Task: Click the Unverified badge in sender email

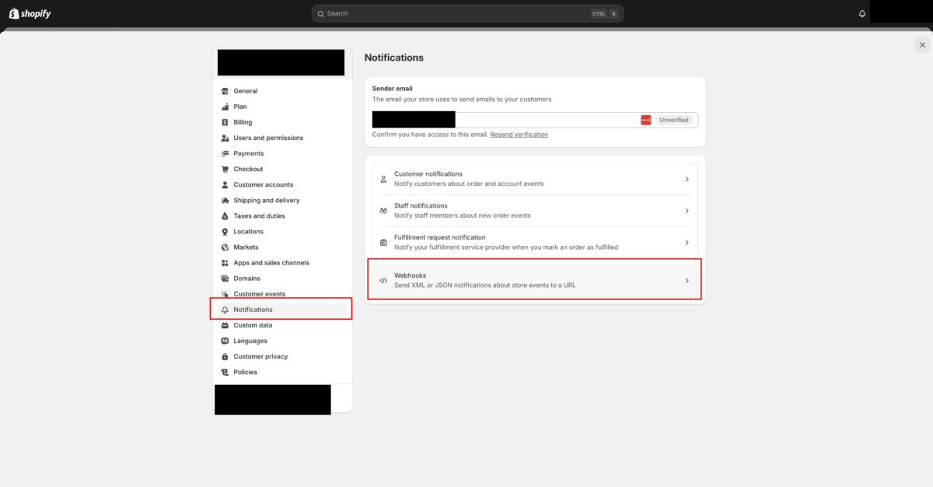Action: (x=673, y=120)
